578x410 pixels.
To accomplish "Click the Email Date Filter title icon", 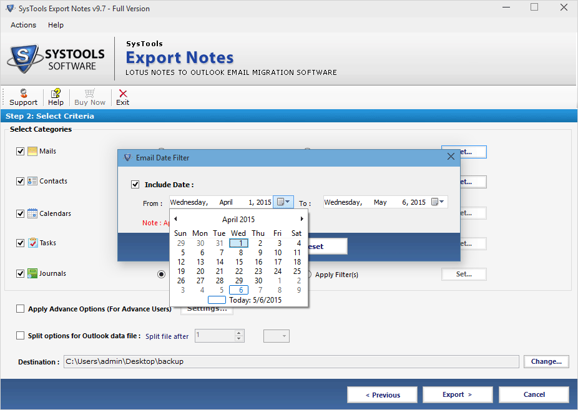I will point(127,157).
